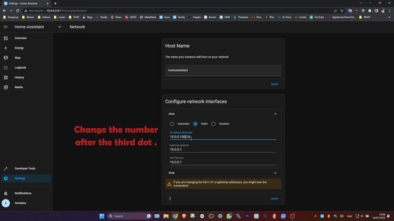394x221 pixels.
Task: Bookmark this page with star icon
Action: pyautogui.click(x=342, y=11)
